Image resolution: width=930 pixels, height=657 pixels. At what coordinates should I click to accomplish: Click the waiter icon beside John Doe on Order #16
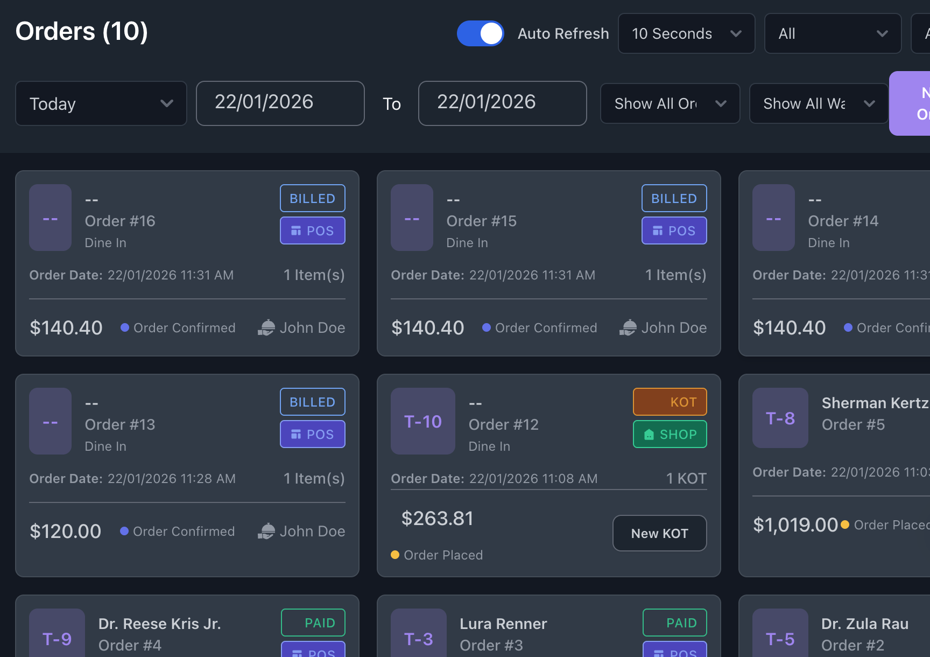point(266,327)
